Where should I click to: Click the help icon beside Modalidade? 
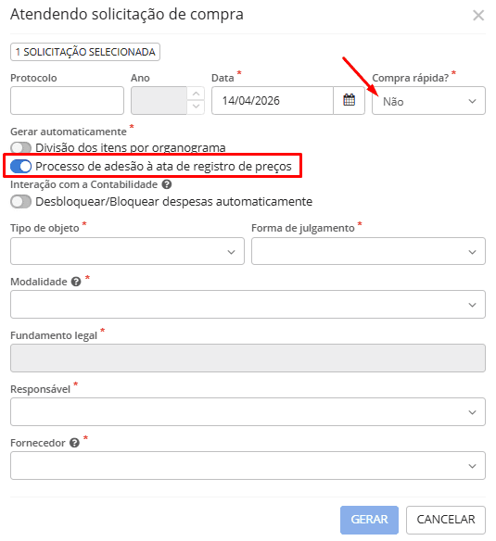click(x=76, y=282)
